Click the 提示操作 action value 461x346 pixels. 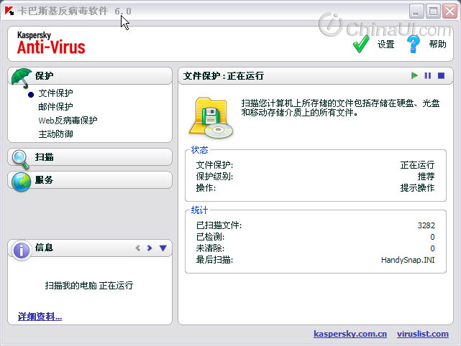417,188
